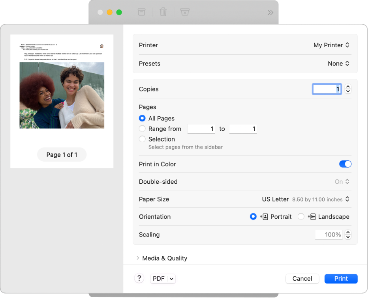Click the Cancel button

pyautogui.click(x=302, y=278)
